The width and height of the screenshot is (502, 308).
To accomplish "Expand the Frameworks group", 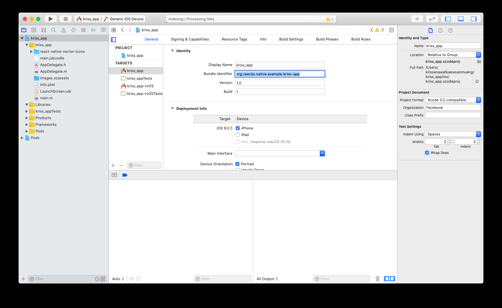I will pos(27,124).
